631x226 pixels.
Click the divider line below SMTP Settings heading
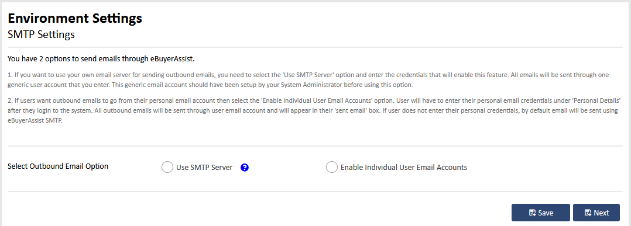(315, 48)
